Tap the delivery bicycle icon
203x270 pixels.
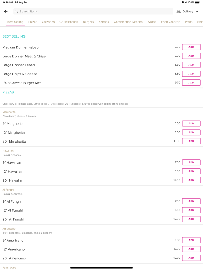coord(179,12)
